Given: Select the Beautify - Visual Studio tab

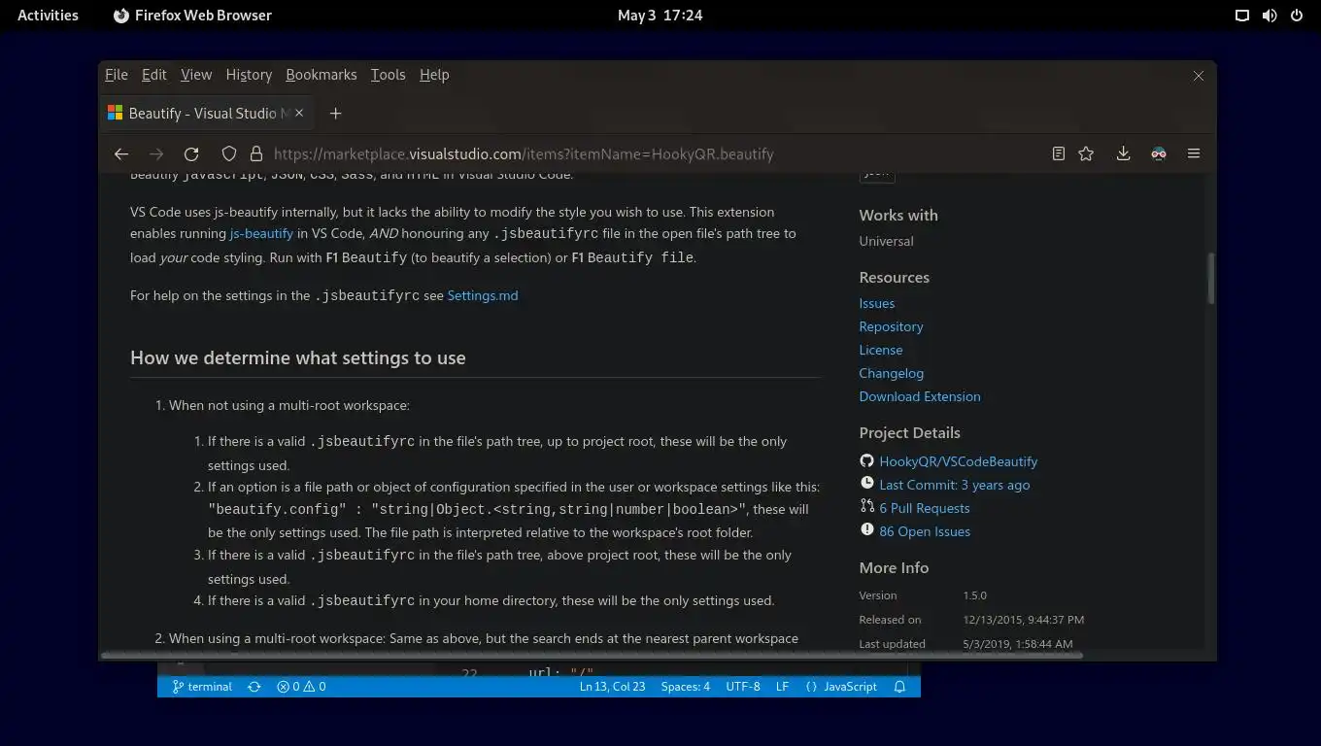Looking at the screenshot, I should pos(207,114).
